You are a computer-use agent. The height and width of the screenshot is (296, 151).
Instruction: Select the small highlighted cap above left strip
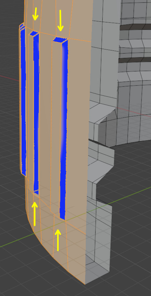pyautogui.click(x=22, y=27)
